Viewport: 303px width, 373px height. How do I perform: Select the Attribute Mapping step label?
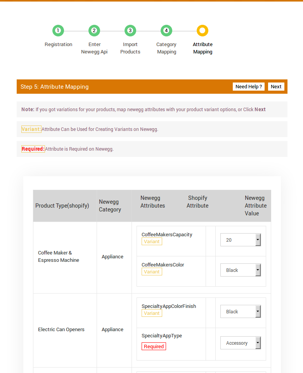click(x=203, y=48)
